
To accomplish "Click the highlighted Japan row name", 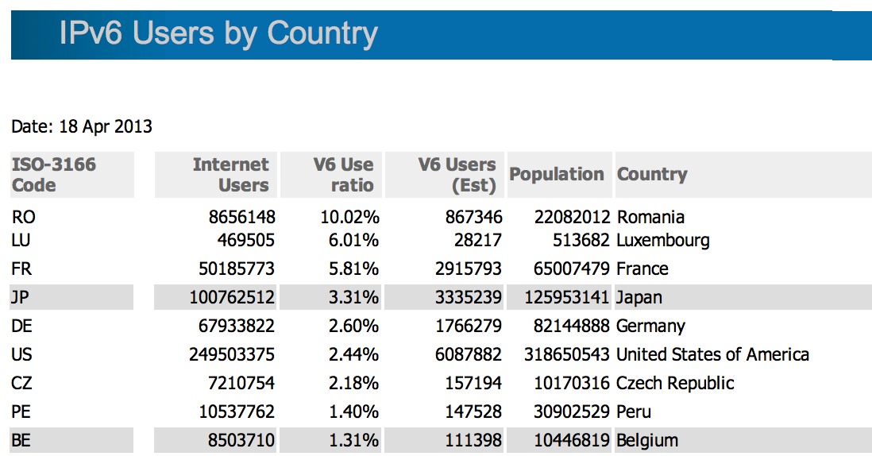I will [639, 297].
